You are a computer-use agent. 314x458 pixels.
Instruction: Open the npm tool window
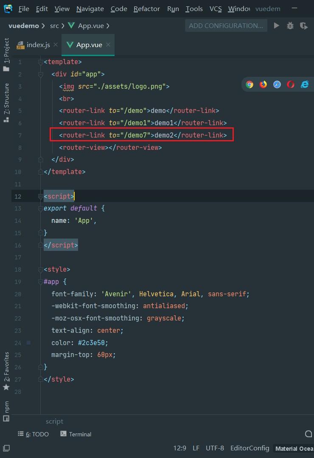pos(6,411)
